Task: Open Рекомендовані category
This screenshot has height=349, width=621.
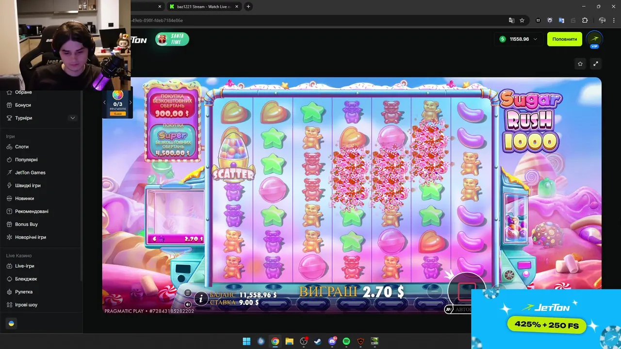Action: pos(32,211)
